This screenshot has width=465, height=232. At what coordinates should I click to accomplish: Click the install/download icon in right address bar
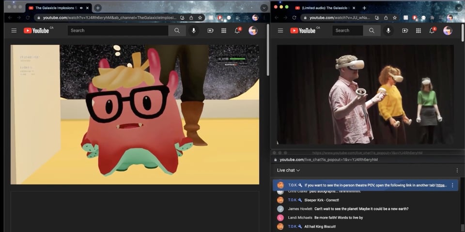[x=377, y=18]
